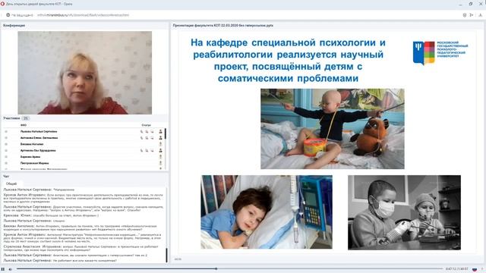Click the photo of child in hospital bed
This screenshot has height=273, width=486.
tap(267, 212)
